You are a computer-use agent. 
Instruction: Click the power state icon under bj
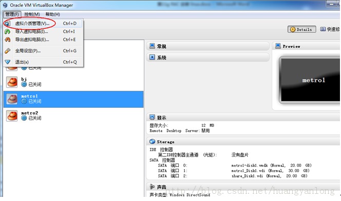(24, 85)
